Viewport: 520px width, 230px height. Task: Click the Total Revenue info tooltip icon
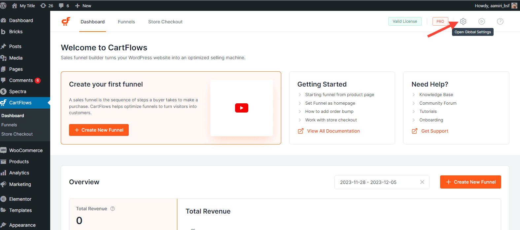pyautogui.click(x=113, y=209)
